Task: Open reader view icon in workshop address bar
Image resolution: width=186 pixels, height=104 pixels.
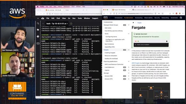Action: click(x=155, y=14)
